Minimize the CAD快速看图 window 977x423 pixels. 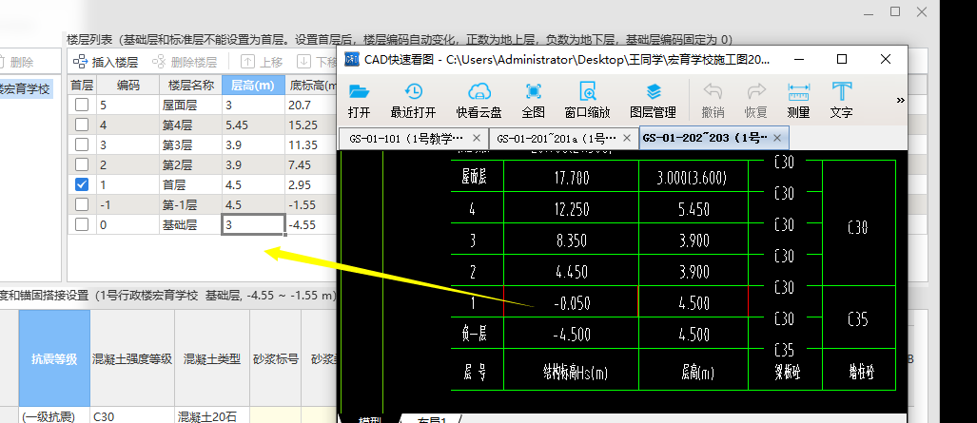click(x=799, y=59)
